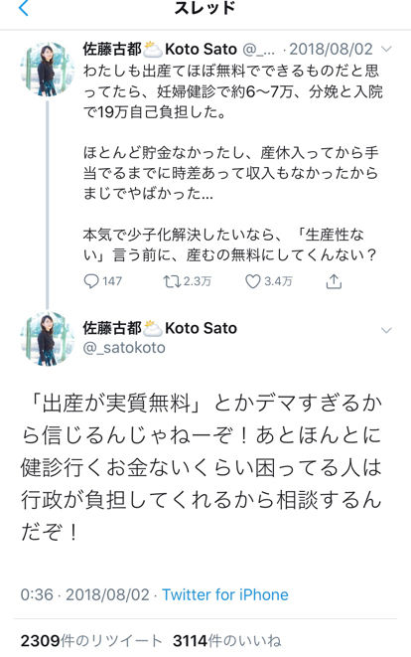Open the first tweet's chevron options menu
Viewport: 411px width, 657px height.
point(386,50)
